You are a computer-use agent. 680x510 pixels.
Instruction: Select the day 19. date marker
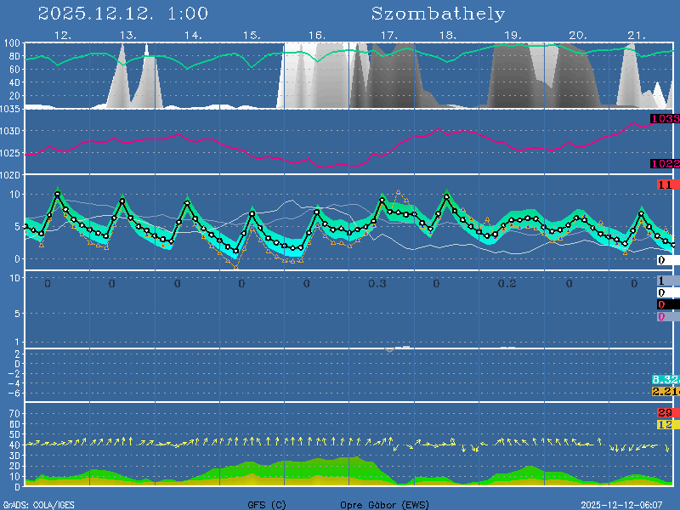click(513, 35)
